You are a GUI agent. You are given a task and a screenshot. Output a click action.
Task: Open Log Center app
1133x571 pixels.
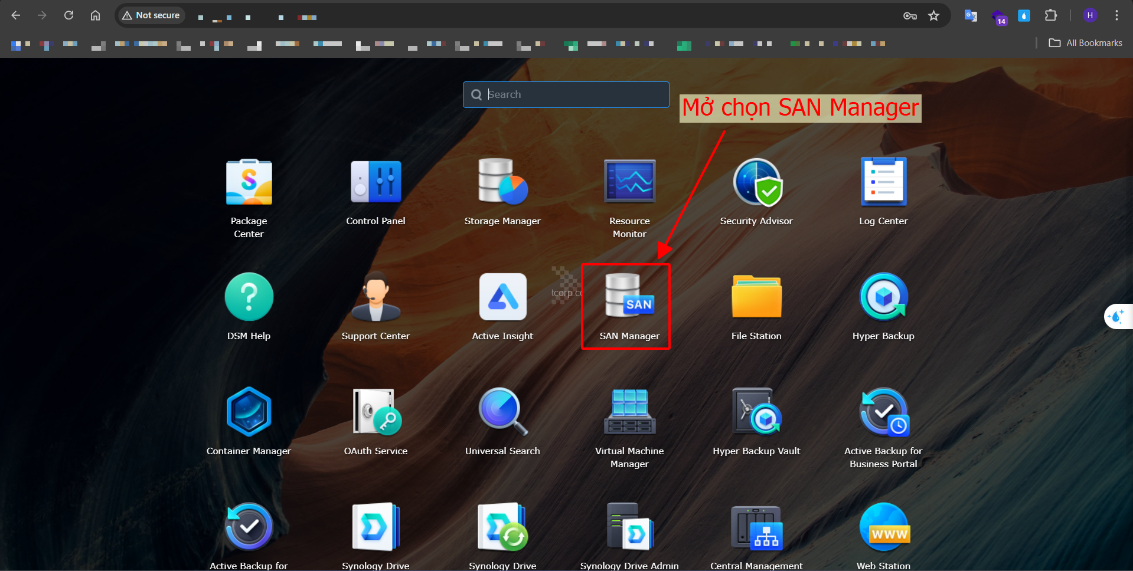883,183
